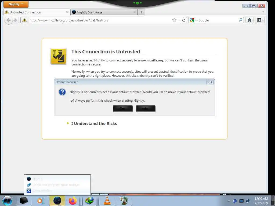
Task: Open the list all tabs dropdown
Action: pyautogui.click(x=263, y=12)
